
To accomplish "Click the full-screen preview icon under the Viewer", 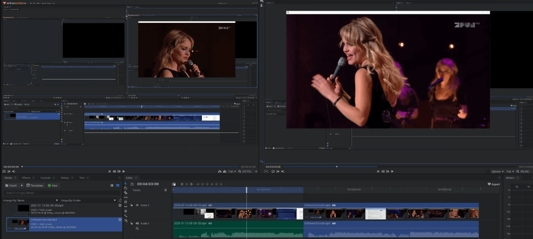I will [x=266, y=171].
